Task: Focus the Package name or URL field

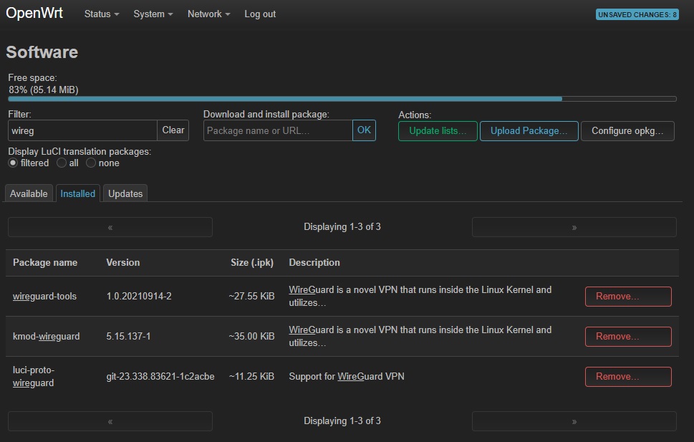Action: pos(278,130)
